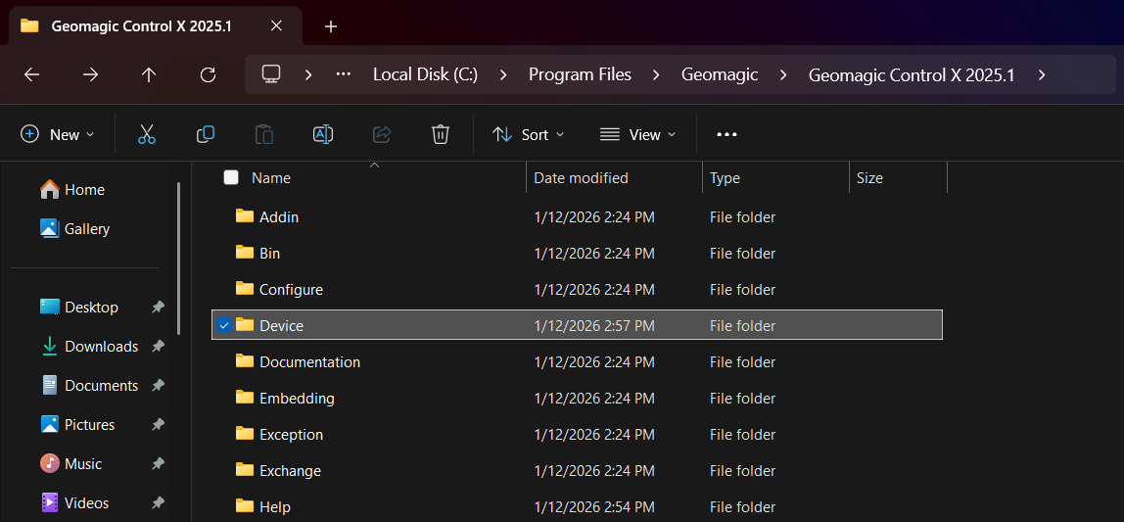
Task: Click Geomagic Control X 2025.1 breadcrumb
Action: [912, 74]
